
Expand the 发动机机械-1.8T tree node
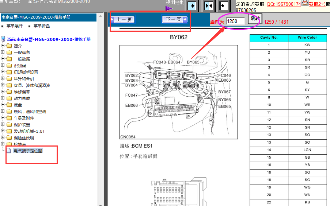pyautogui.click(x=3, y=131)
